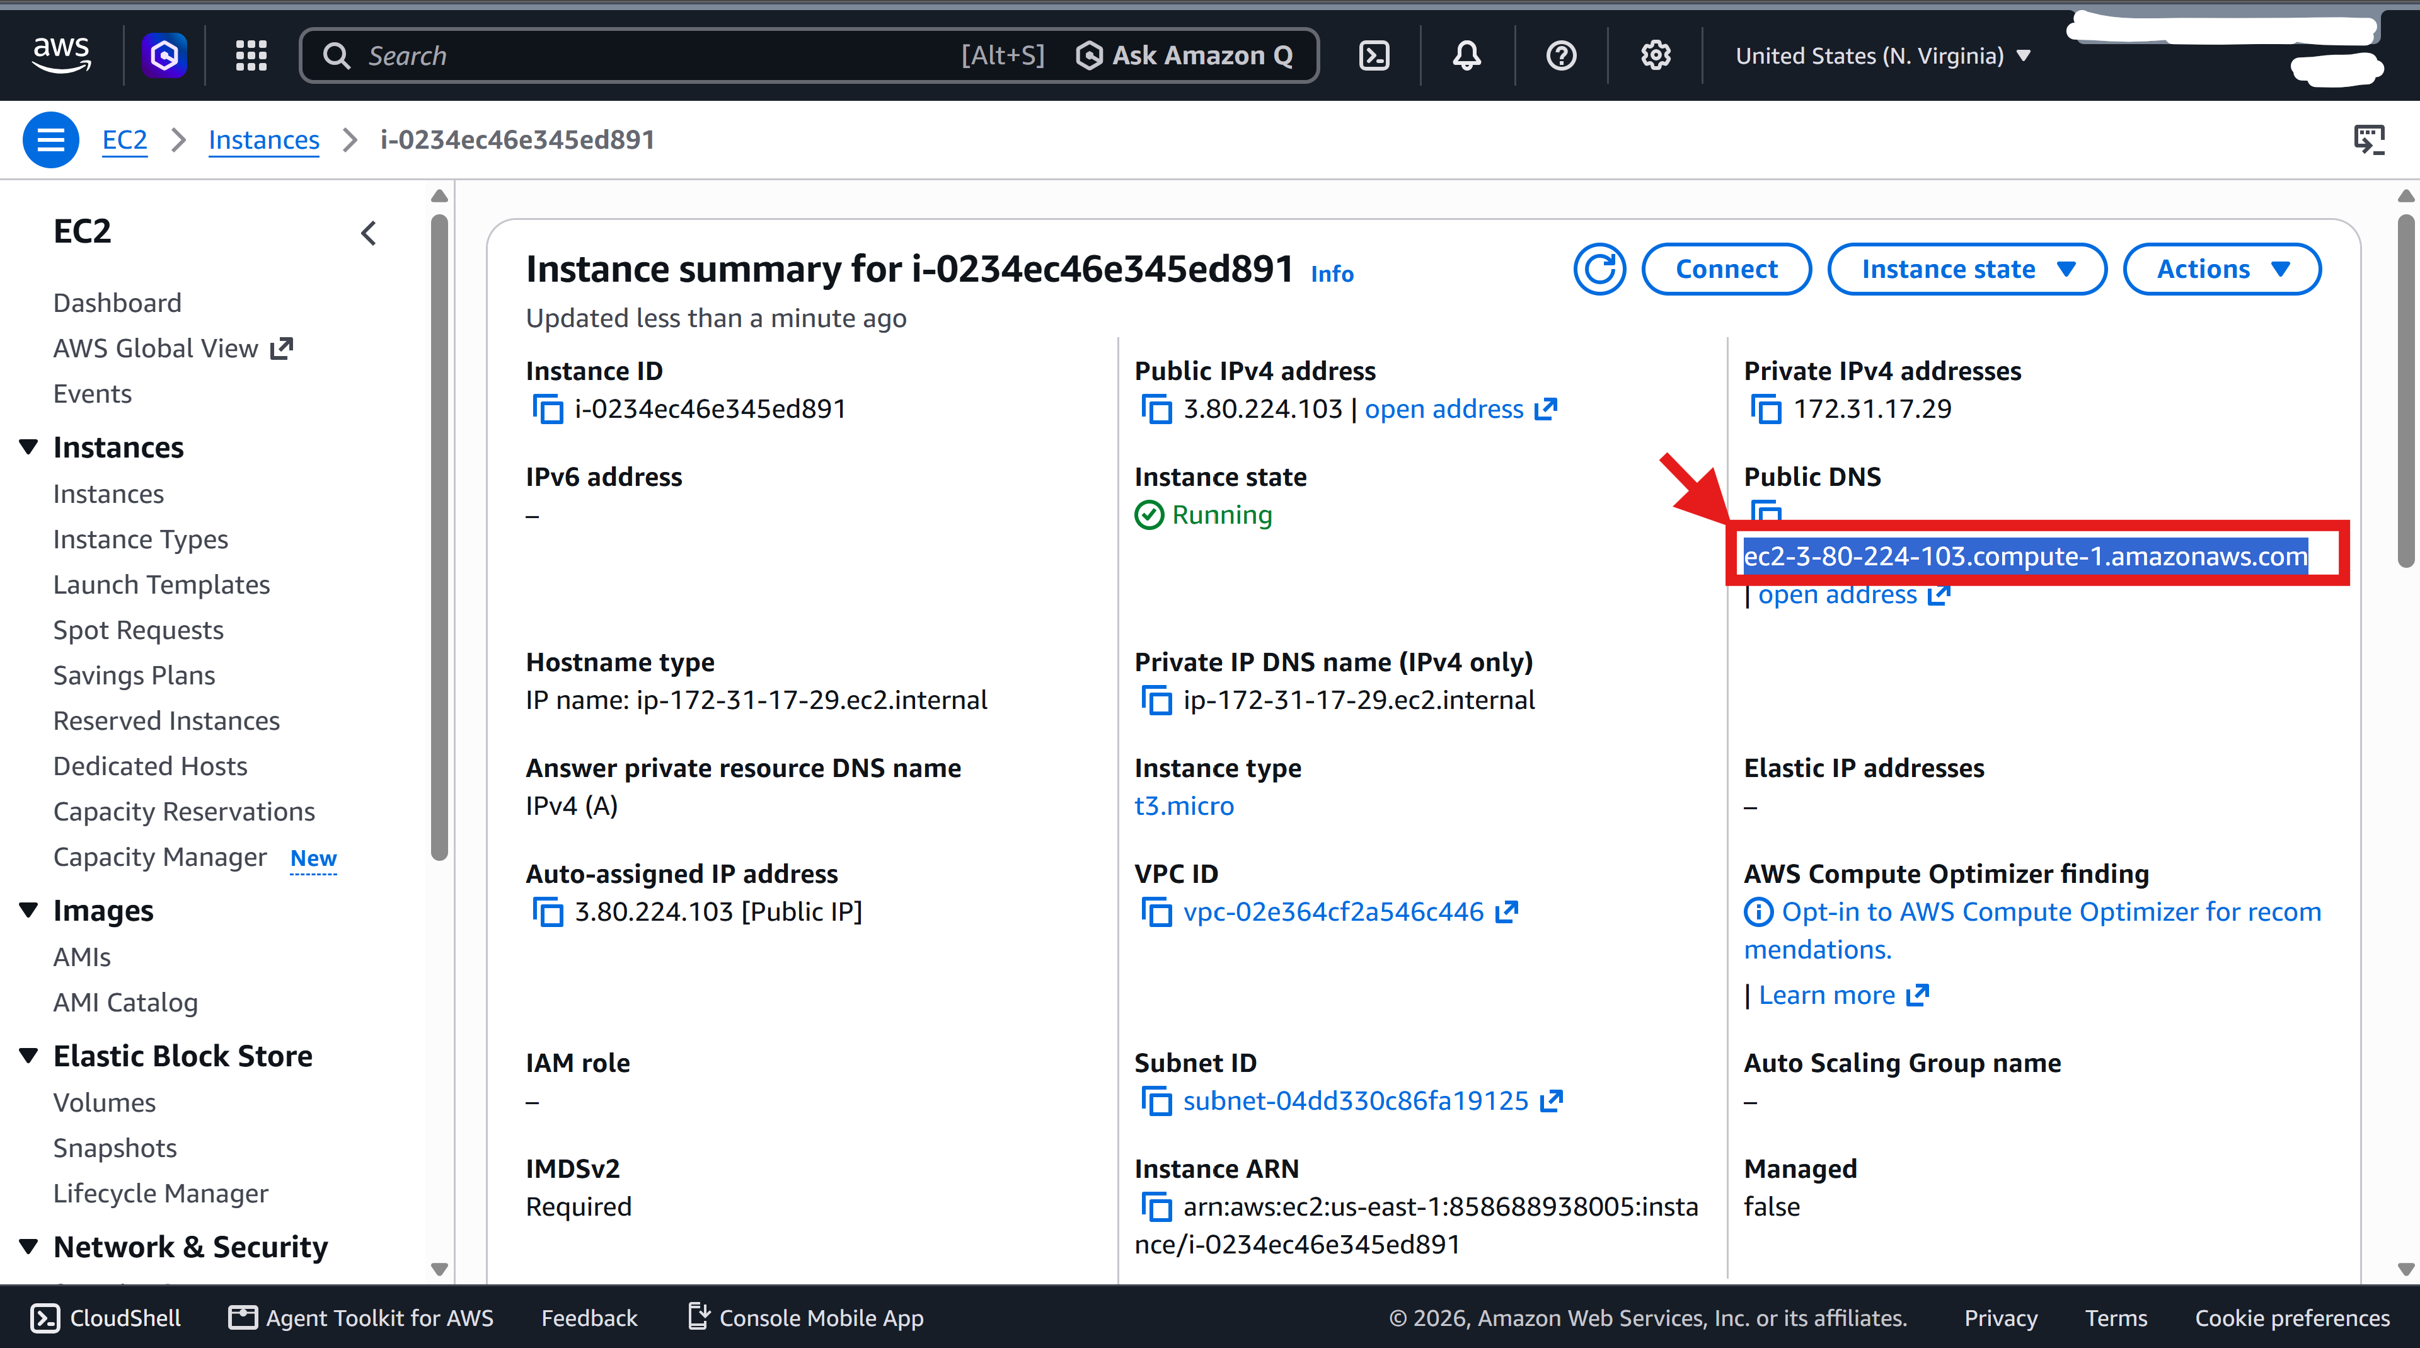Open the settings gear icon
Image resolution: width=2420 pixels, height=1348 pixels.
pos(1656,55)
